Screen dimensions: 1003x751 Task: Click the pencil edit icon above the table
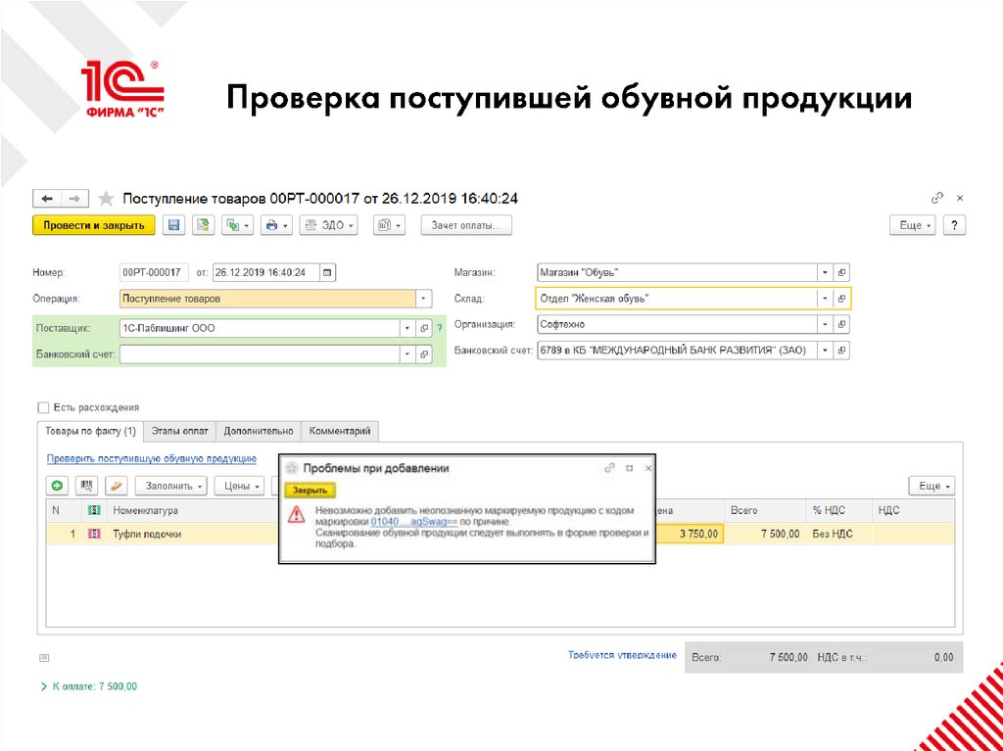click(117, 485)
